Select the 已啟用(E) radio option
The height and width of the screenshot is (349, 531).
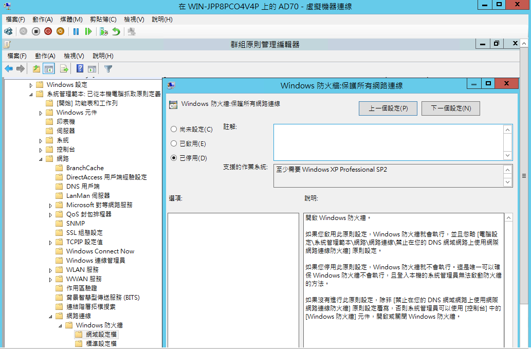pyautogui.click(x=174, y=143)
